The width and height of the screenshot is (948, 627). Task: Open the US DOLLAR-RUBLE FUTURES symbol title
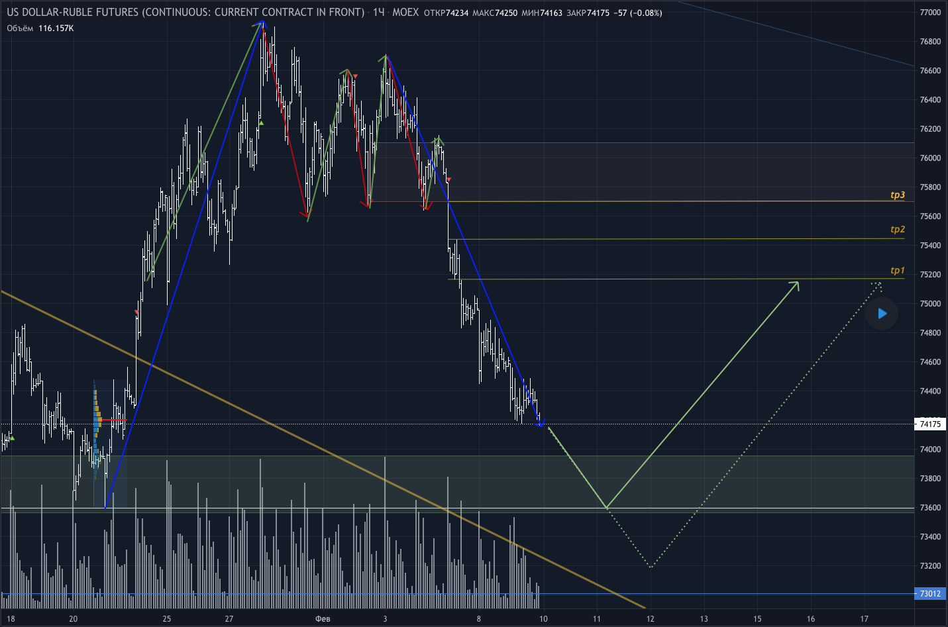[x=185, y=13]
